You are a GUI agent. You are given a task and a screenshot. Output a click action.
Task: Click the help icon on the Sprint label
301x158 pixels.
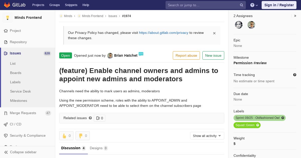283,118
